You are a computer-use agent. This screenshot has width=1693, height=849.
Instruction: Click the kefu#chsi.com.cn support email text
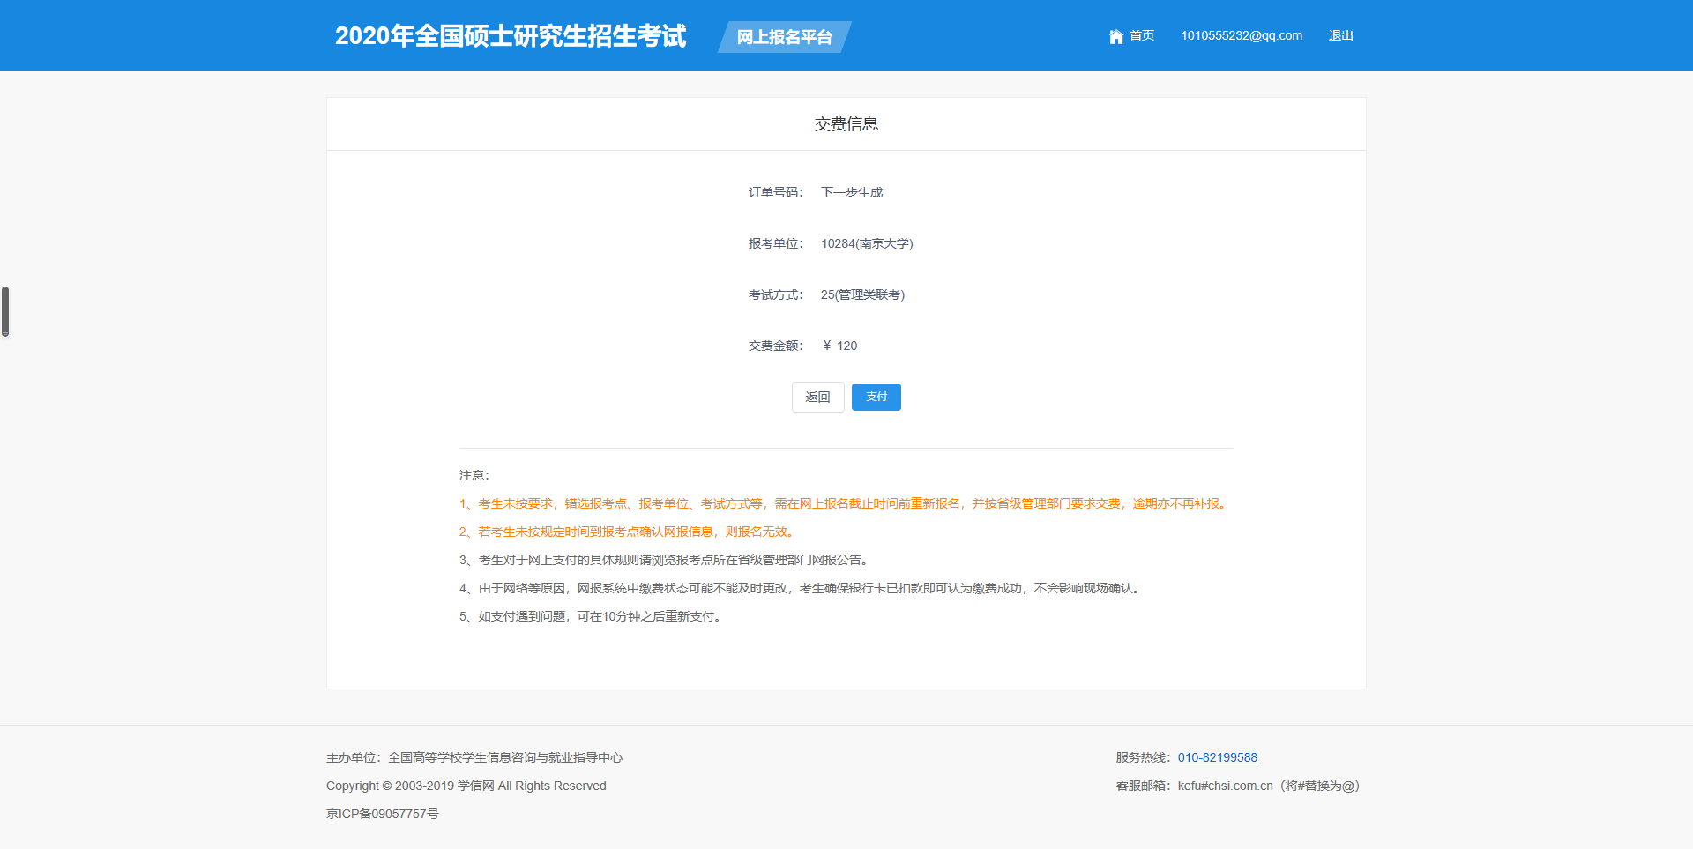[1225, 786]
